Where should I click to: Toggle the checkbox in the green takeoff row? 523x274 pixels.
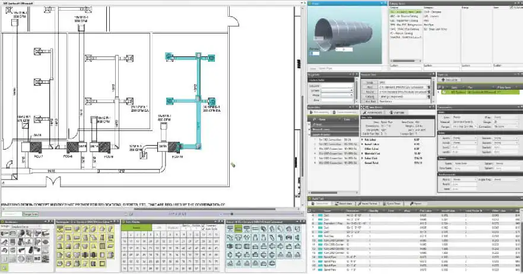(x=444, y=92)
